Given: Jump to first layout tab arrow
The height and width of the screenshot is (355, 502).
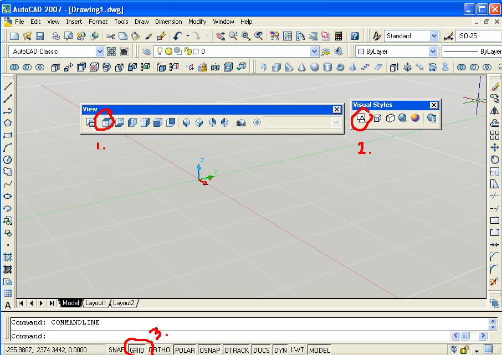Looking at the screenshot, I should pyautogui.click(x=21, y=303).
